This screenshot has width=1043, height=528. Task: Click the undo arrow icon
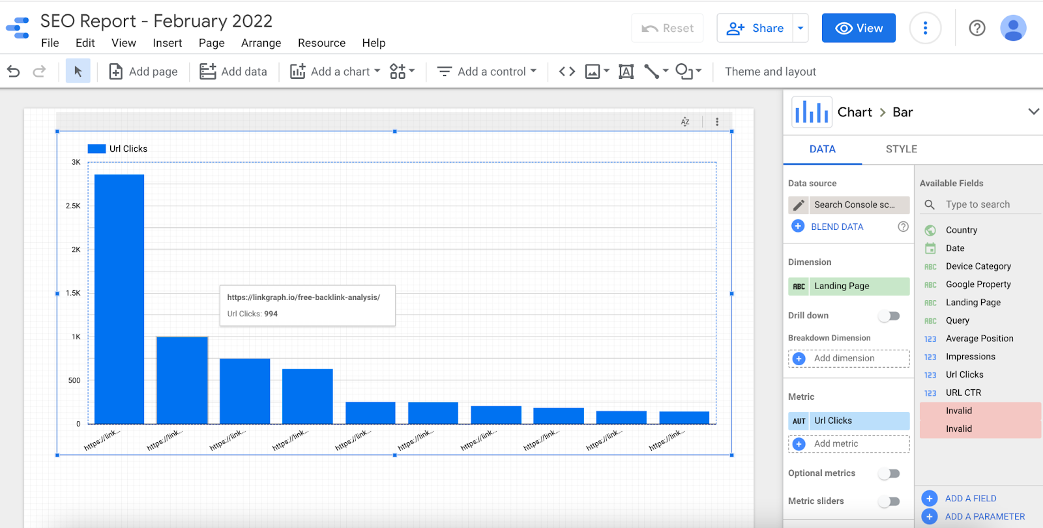(x=14, y=71)
